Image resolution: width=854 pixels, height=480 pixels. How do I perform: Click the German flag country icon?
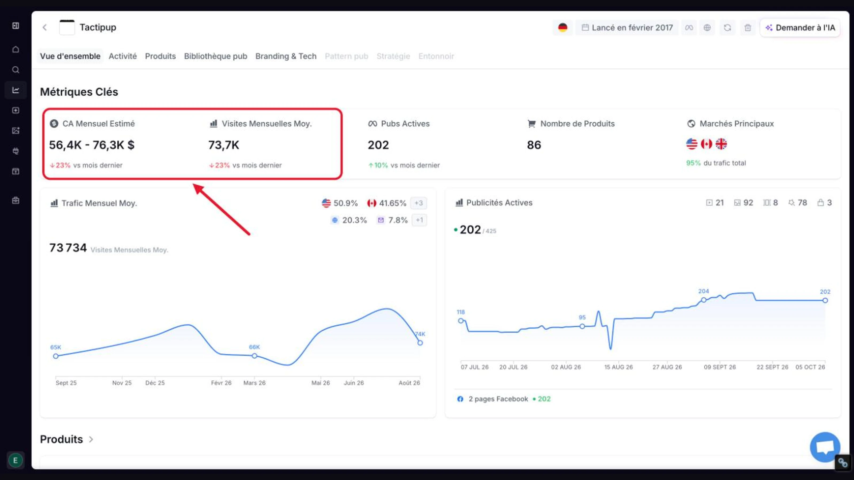click(x=563, y=27)
